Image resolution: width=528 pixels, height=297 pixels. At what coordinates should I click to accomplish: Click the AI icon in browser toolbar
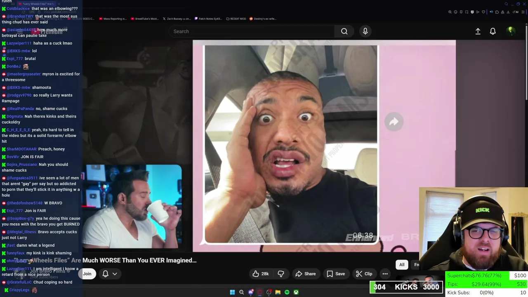[x=516, y=12]
